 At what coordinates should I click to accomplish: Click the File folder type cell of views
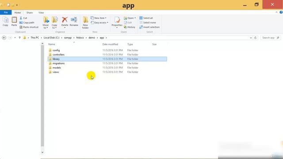coord(133,72)
